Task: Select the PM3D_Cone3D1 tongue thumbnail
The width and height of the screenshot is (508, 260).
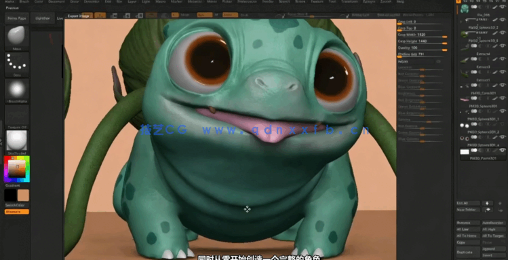Action: coord(465,100)
